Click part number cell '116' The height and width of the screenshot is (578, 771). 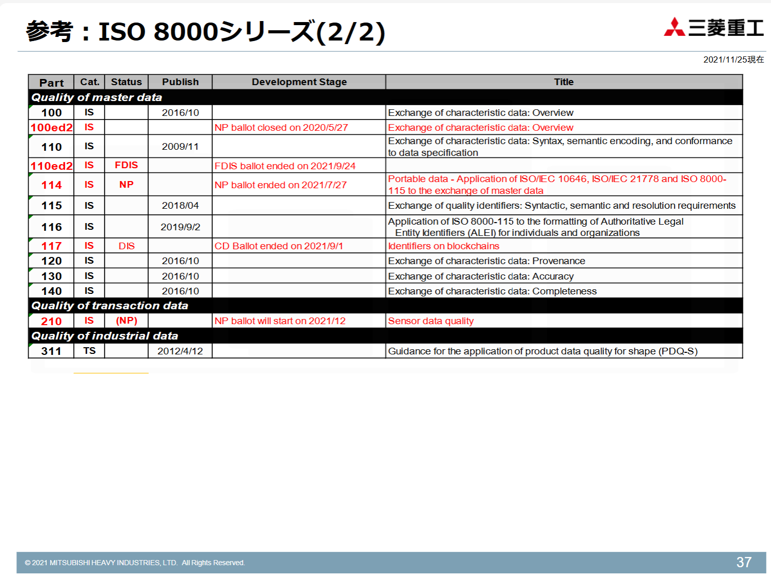tap(51, 227)
